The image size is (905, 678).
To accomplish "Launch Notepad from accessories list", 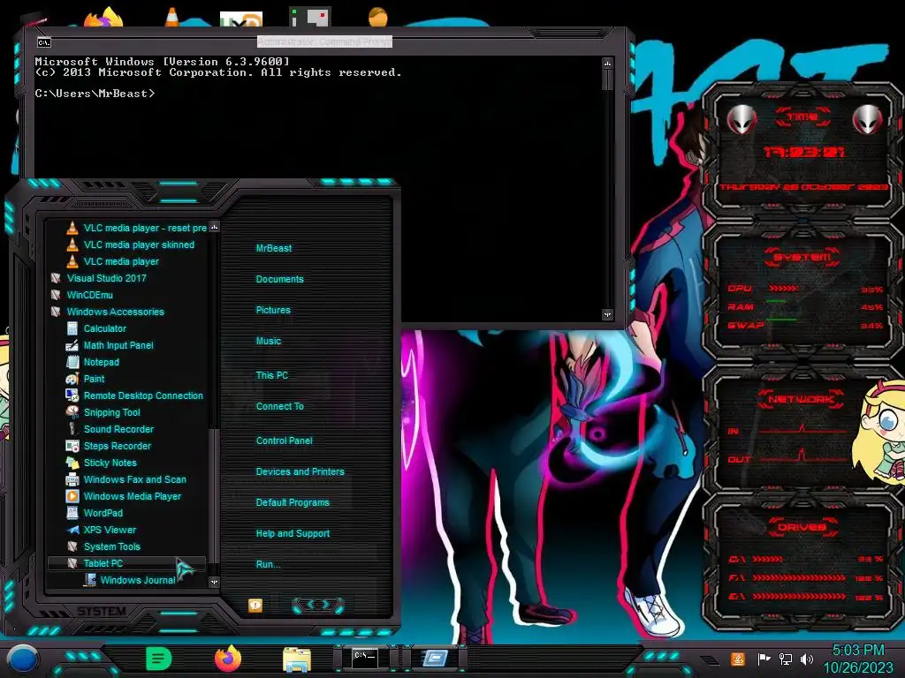I will [x=93, y=361].
